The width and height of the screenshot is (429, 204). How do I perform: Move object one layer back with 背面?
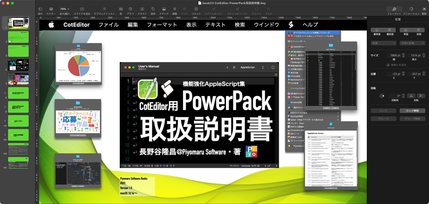405,30
